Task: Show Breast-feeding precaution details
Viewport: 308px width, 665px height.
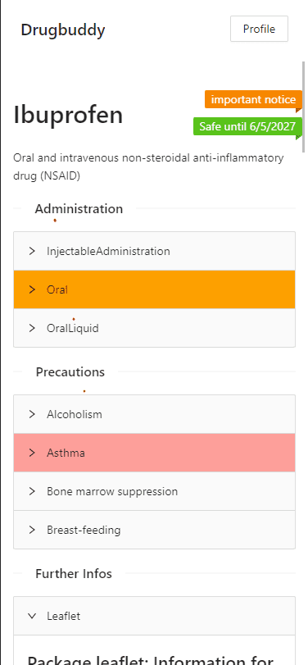Action: 154,531
